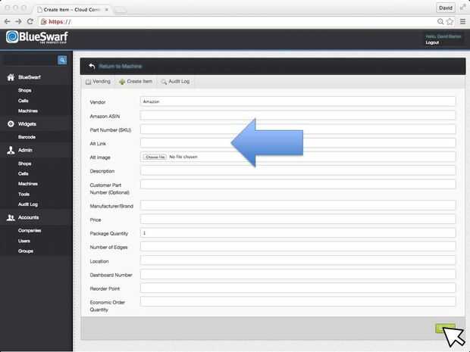Open the Chrome hamburger menu
Screen dimensions: 470x352
[x=463, y=21]
